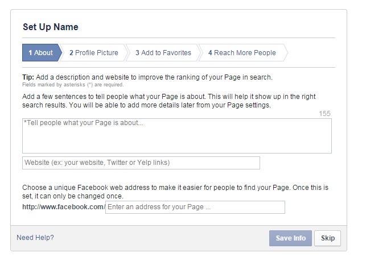Click the Add a few sentences paragraph

tap(168, 101)
